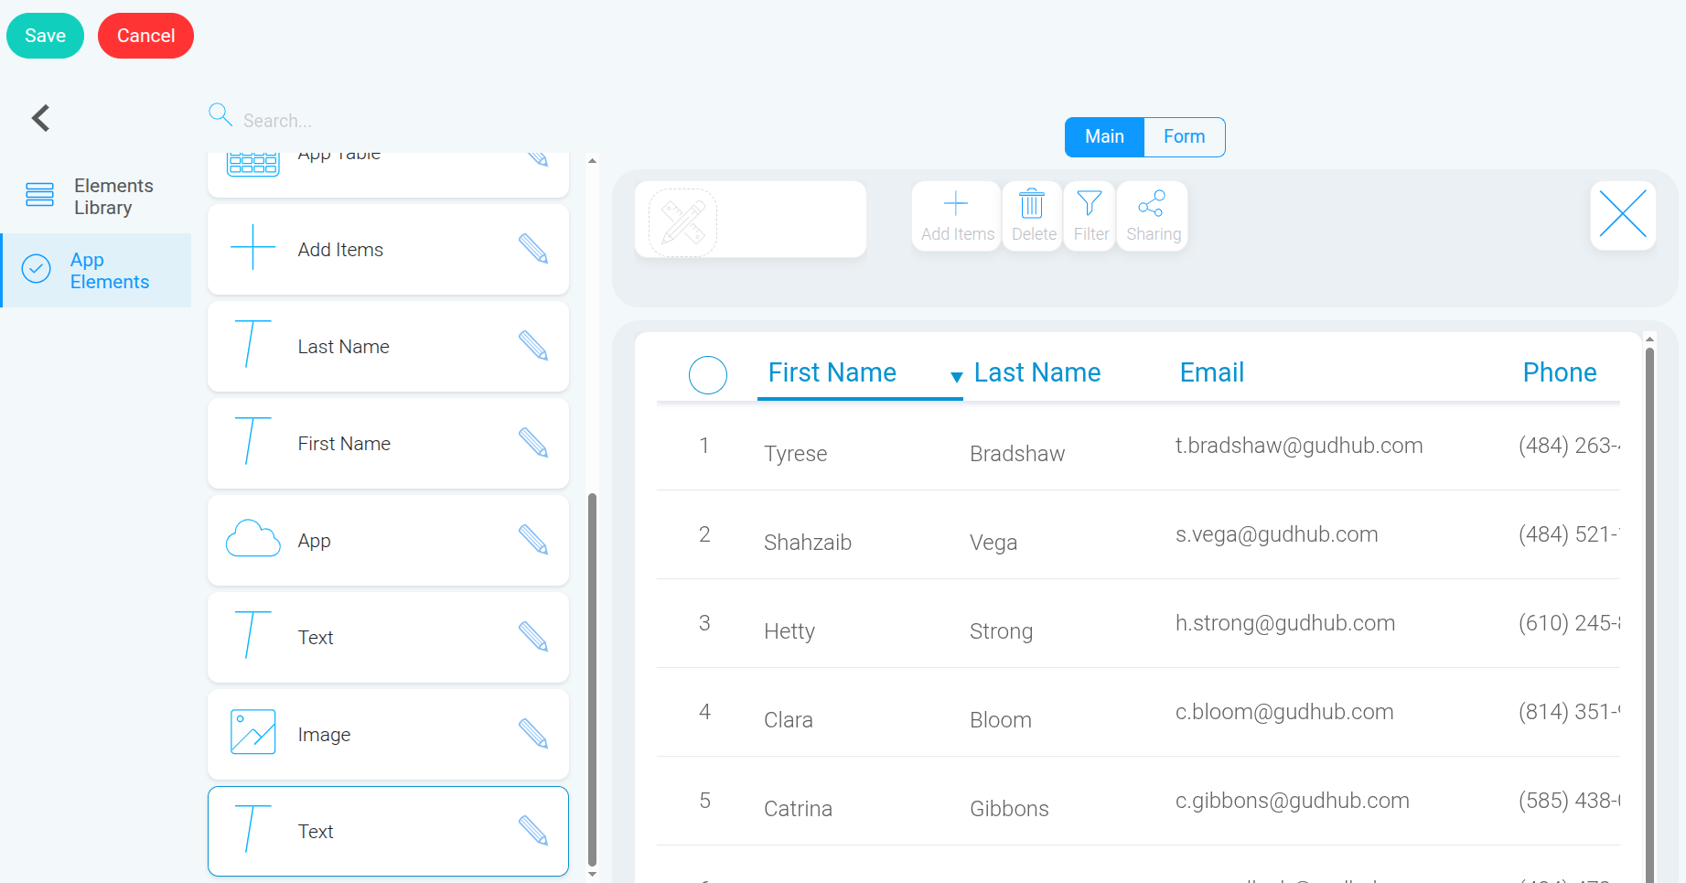Save the changes
The height and width of the screenshot is (883, 1686).
[x=45, y=36]
